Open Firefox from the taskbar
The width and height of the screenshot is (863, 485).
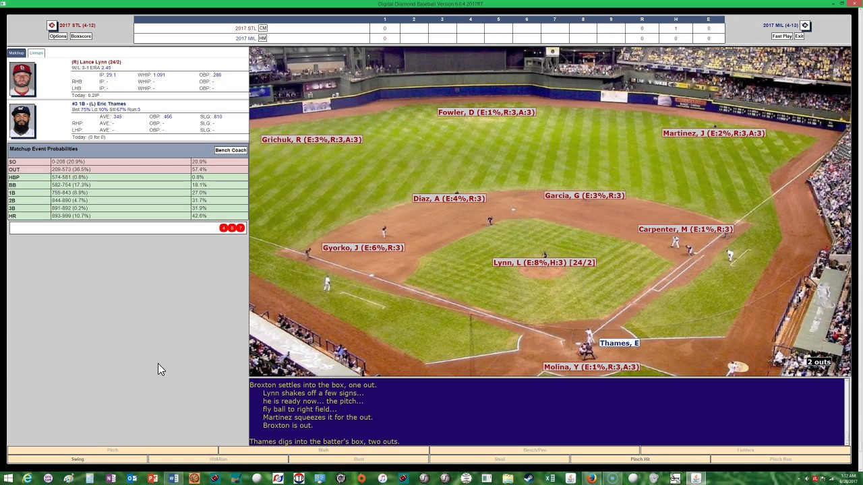click(591, 478)
